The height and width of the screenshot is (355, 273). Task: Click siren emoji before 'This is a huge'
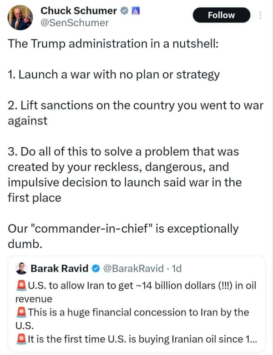(x=21, y=312)
